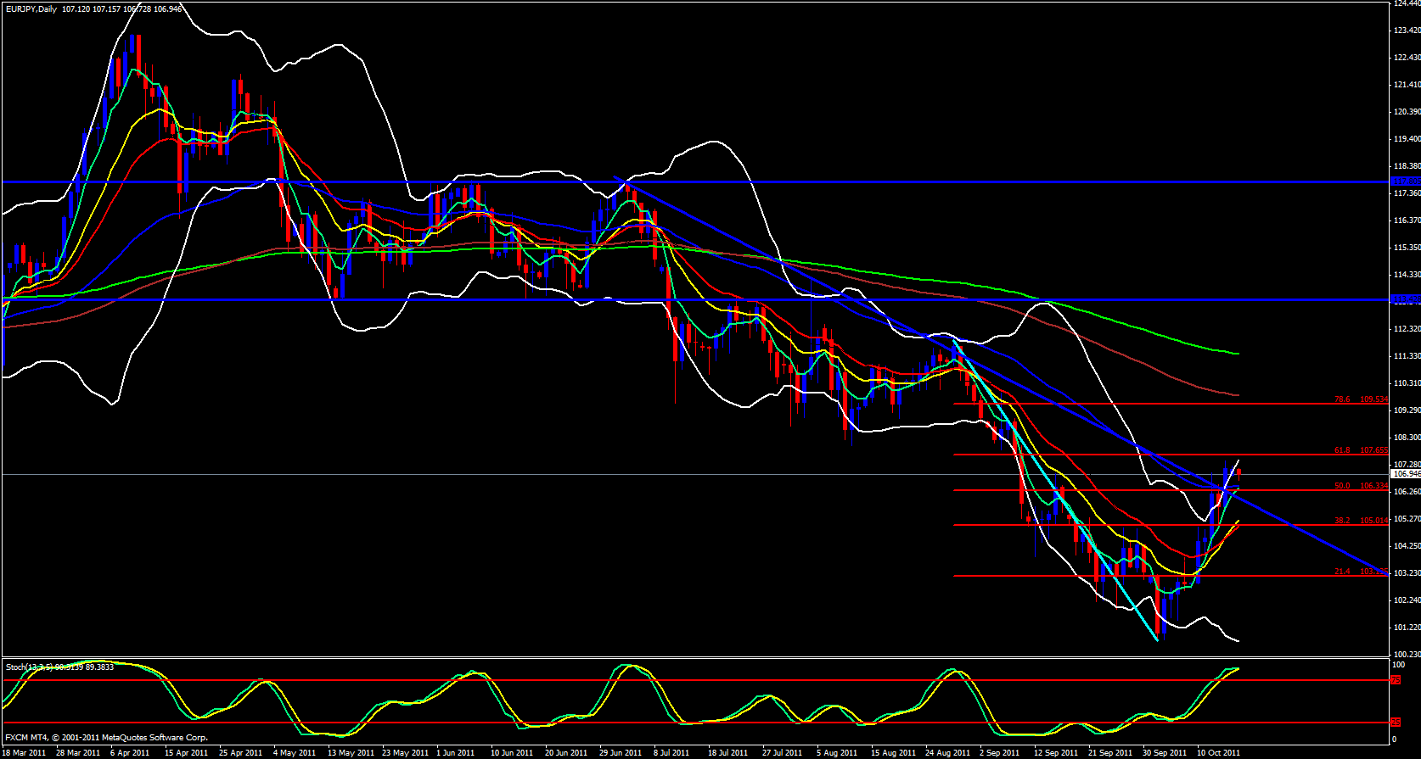Click the 10 Oct 2011 date label
The width and height of the screenshot is (1421, 759).
[x=1218, y=752]
